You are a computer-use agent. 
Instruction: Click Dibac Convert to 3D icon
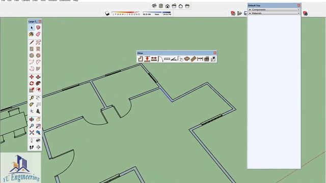coord(207,59)
